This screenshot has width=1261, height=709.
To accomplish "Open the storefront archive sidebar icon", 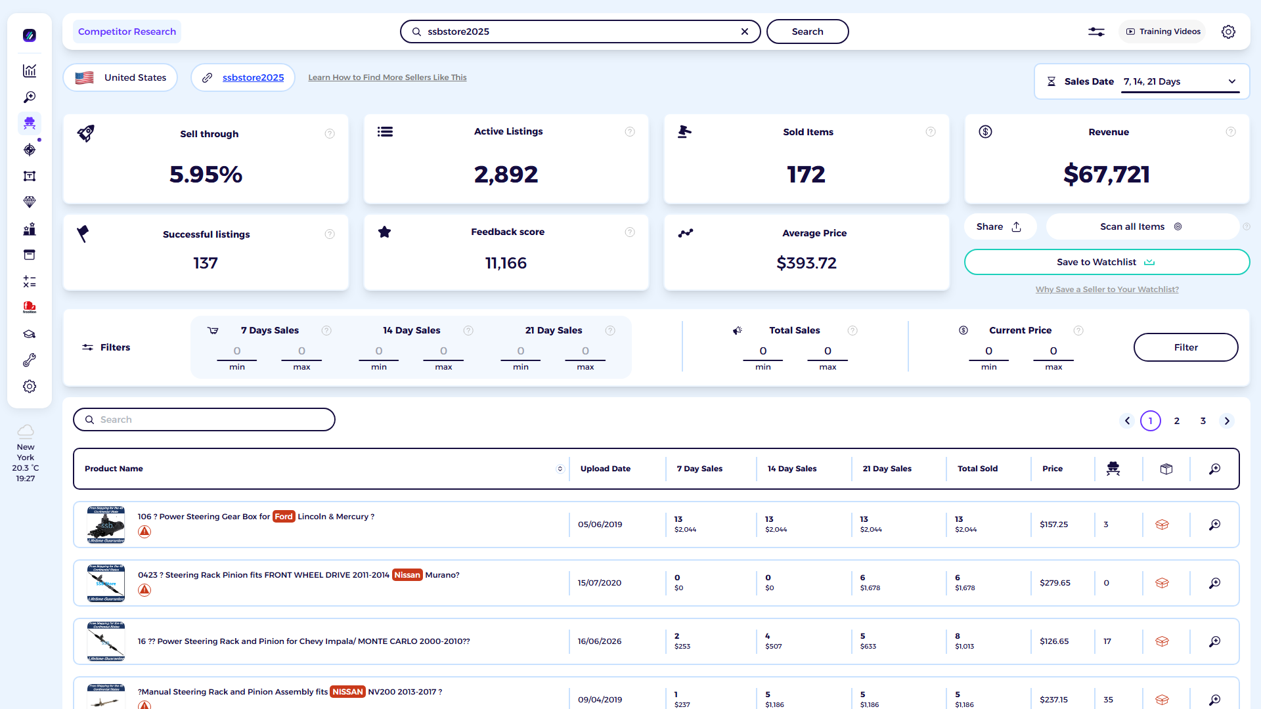I will click(30, 255).
